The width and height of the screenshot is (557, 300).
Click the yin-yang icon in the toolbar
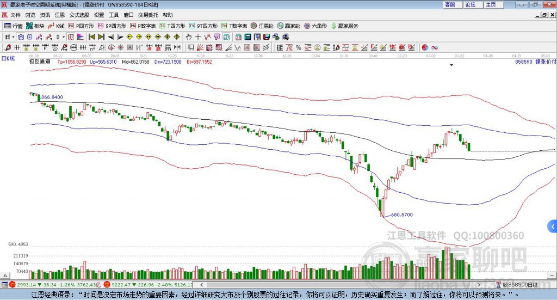tap(425, 47)
